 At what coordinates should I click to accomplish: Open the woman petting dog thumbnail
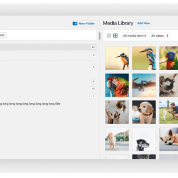point(117,112)
